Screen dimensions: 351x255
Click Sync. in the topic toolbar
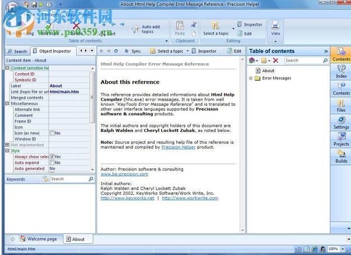(133, 51)
